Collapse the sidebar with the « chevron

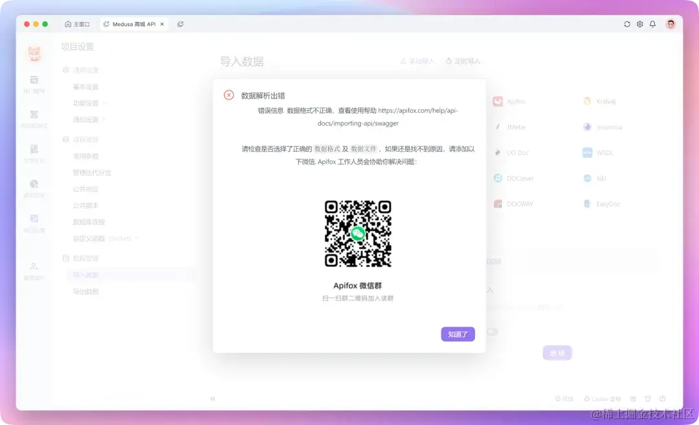pyautogui.click(x=212, y=398)
